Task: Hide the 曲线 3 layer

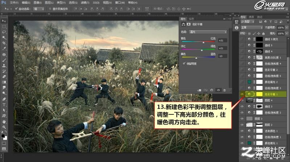Action: point(242,106)
